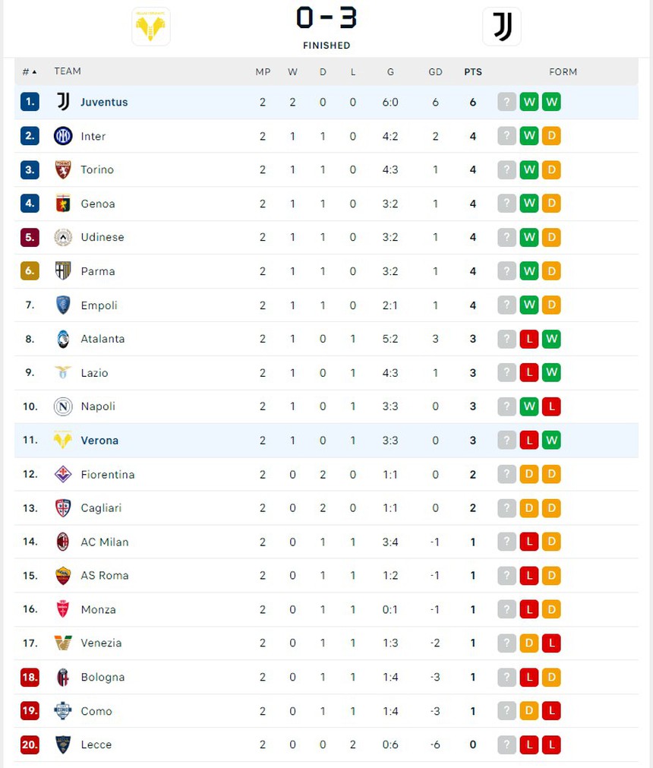The height and width of the screenshot is (768, 653).
Task: Click the Juventus crest in the match header
Action: 502,26
